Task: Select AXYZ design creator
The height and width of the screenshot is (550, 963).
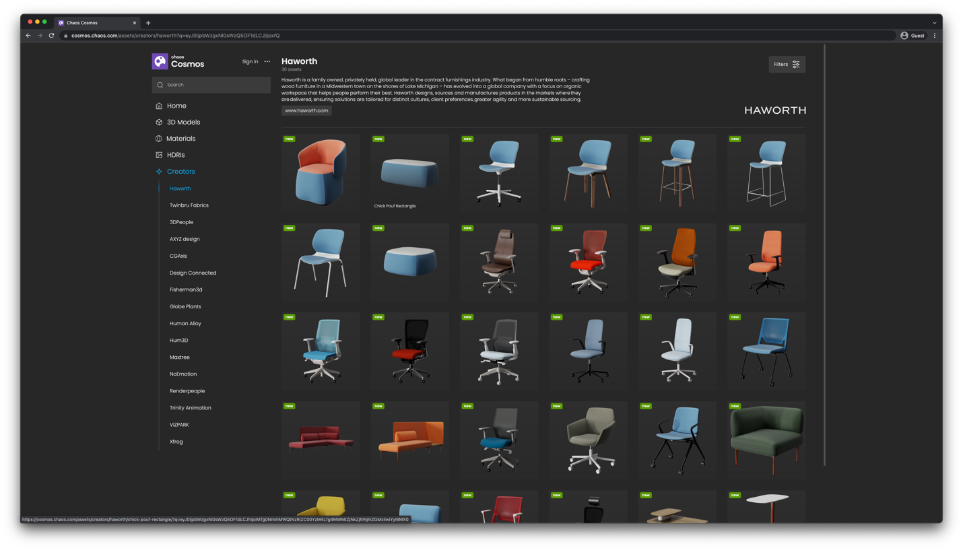Action: (185, 239)
